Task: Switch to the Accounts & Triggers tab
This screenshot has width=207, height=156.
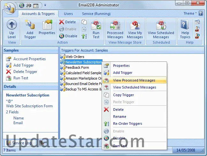Action: [38, 14]
